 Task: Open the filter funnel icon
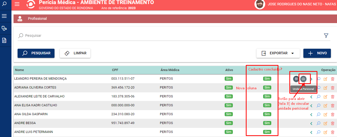(x=326, y=36)
